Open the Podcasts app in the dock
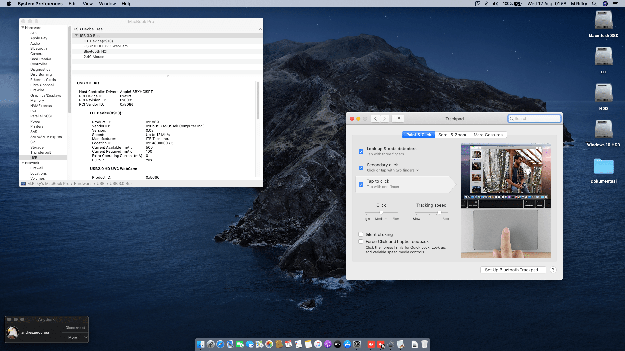Viewport: 625px width, 351px height. point(328,344)
